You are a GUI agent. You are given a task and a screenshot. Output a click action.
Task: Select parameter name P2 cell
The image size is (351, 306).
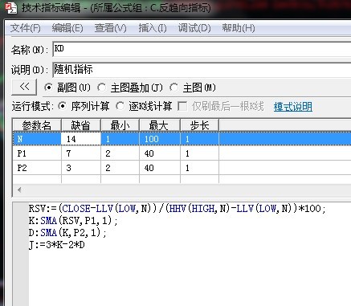(37, 168)
